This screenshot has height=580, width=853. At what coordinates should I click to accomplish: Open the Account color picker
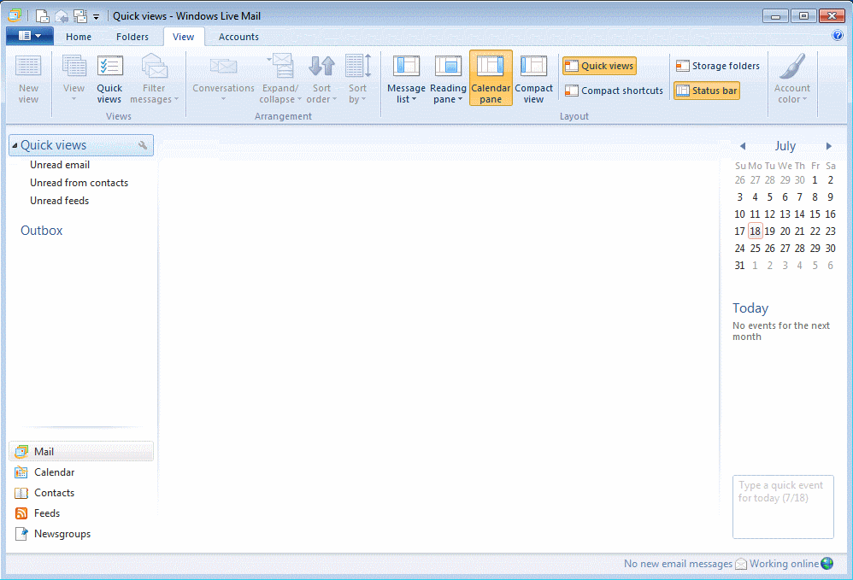click(x=792, y=79)
